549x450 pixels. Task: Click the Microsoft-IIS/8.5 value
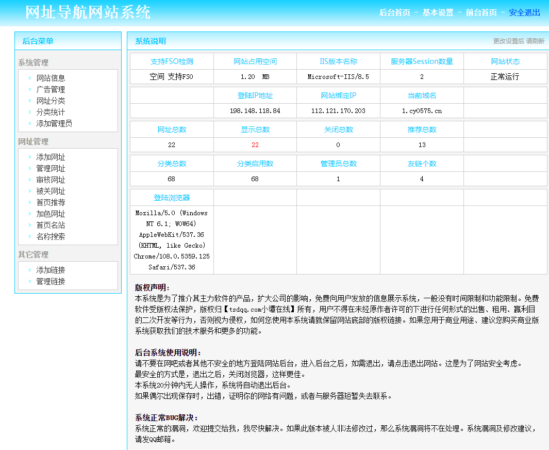(338, 77)
